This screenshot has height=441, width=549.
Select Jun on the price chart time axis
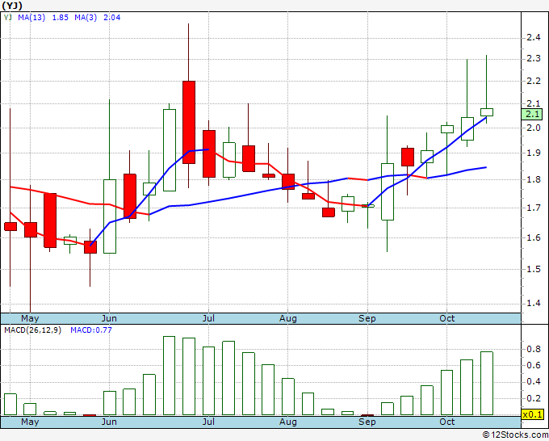[109, 319]
